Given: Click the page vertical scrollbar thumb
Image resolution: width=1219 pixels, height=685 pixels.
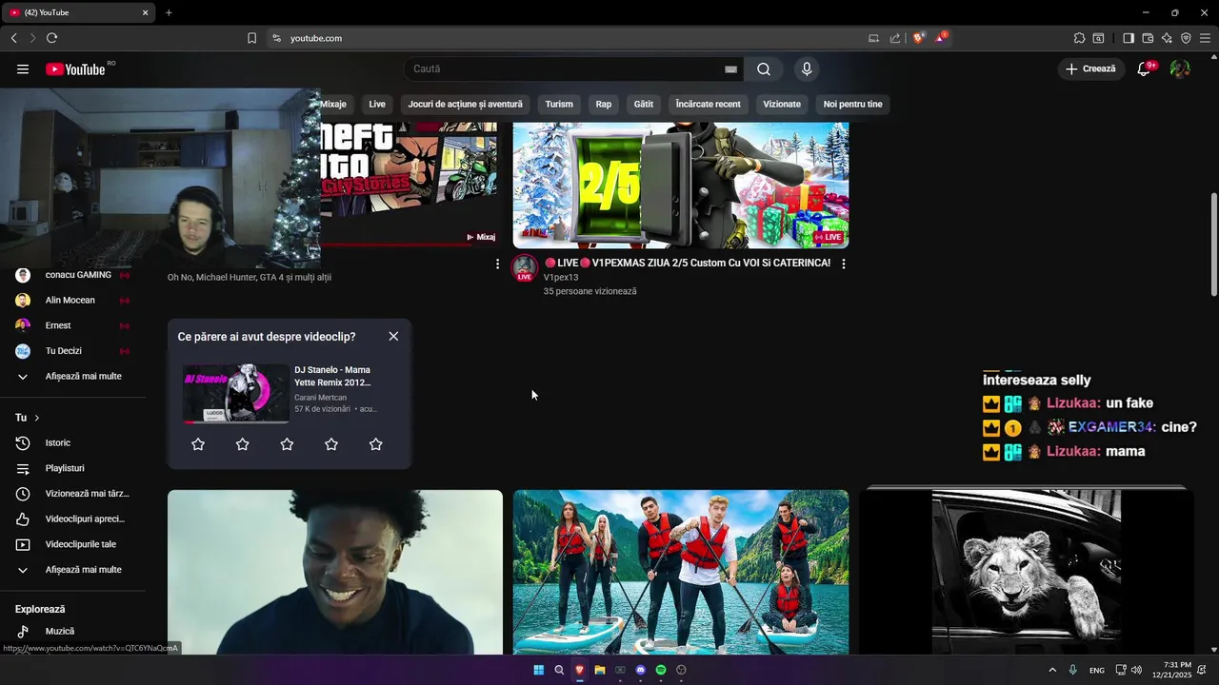Looking at the screenshot, I should (1213, 244).
